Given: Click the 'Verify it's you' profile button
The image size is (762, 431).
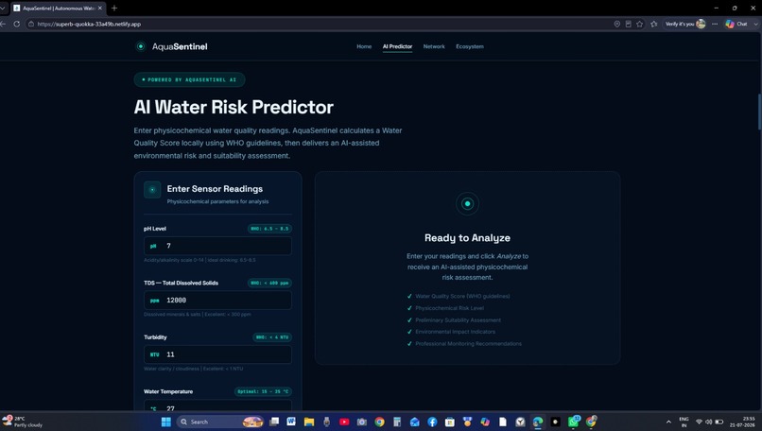Looking at the screenshot, I should click(685, 24).
